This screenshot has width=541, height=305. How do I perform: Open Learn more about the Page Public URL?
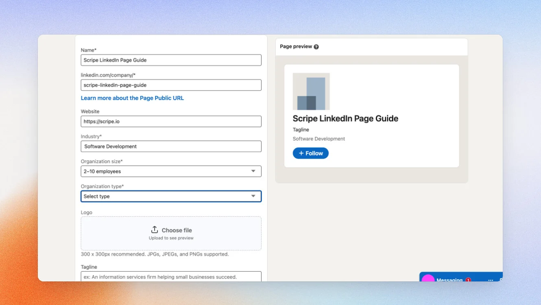132,98
